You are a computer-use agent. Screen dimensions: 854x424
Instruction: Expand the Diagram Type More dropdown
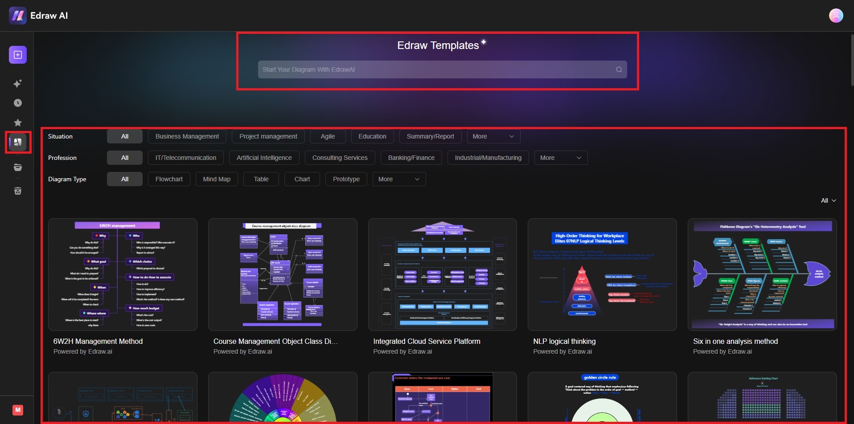(x=399, y=179)
